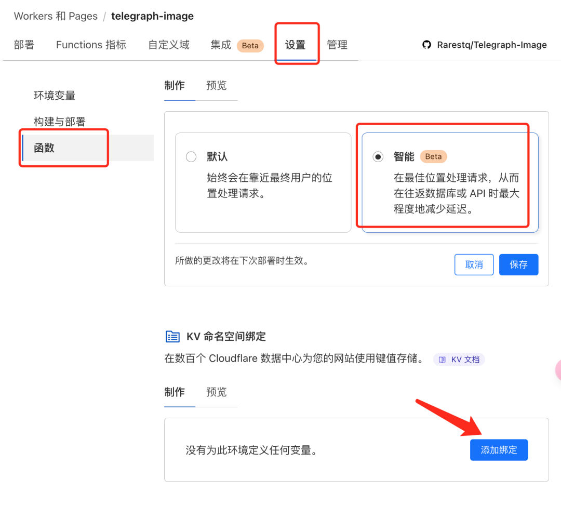Open the KV 文档 book icon
This screenshot has height=505, width=561.
click(x=442, y=360)
